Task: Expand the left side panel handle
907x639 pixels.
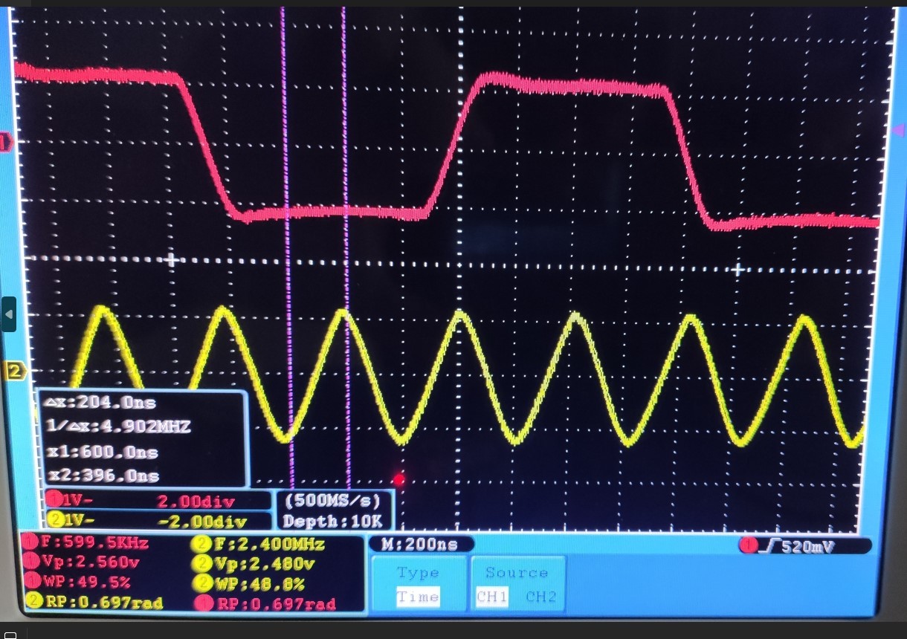Action: (x=8, y=314)
